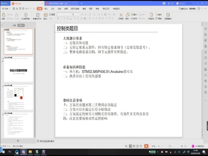This screenshot has width=208, height=156.
Task: Click the New Slide icon
Action: coord(37,15)
